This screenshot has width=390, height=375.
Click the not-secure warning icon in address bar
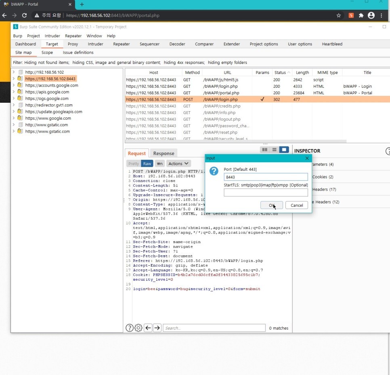click(37, 15)
